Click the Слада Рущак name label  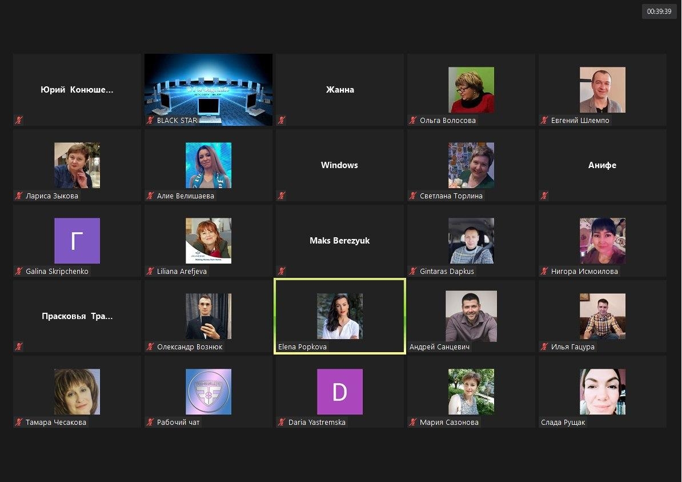pyautogui.click(x=563, y=423)
